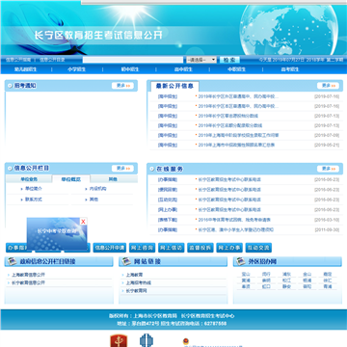Open the 上海招考热线 link
This screenshot has width=347, height=347.
(139, 283)
